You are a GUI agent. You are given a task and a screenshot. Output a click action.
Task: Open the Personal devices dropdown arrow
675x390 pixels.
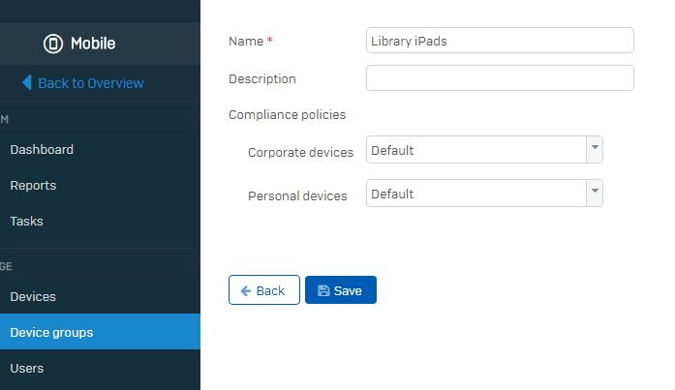pos(595,194)
